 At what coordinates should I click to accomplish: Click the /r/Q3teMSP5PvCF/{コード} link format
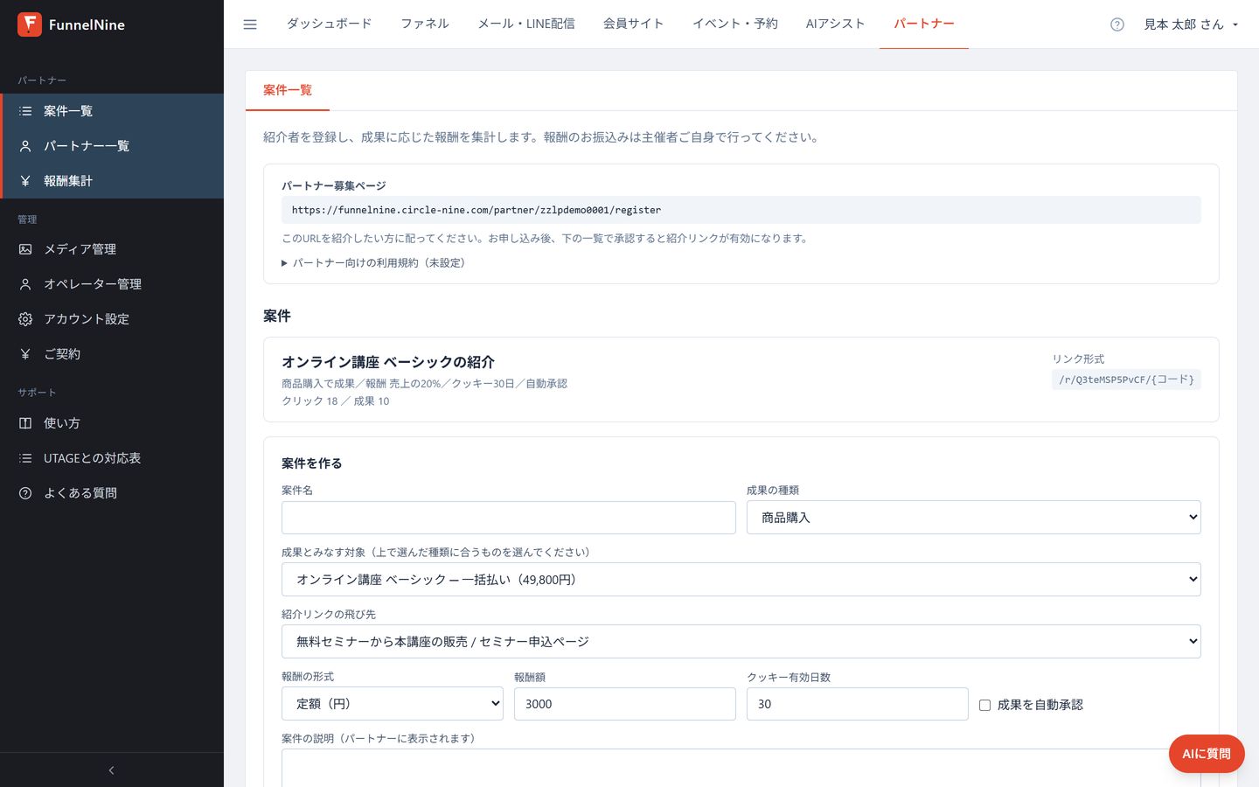(1126, 380)
